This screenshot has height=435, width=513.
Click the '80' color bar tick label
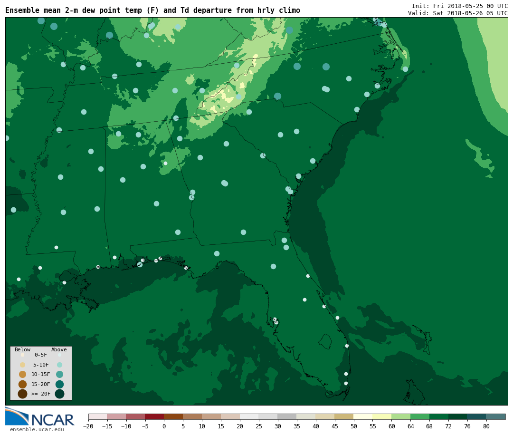coord(486,426)
